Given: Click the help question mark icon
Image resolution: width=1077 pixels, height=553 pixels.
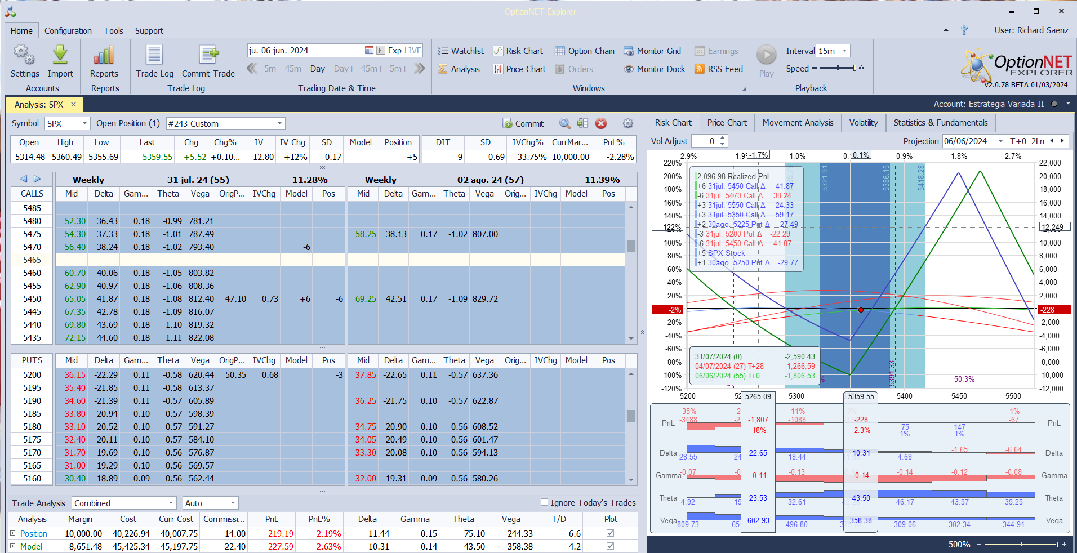Looking at the screenshot, I should [964, 30].
